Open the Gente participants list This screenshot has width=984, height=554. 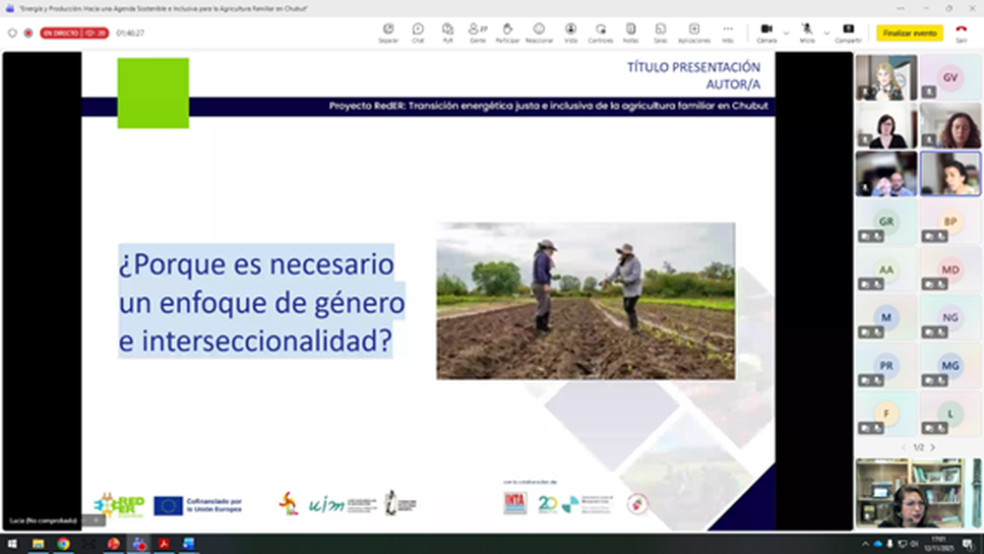(x=478, y=32)
